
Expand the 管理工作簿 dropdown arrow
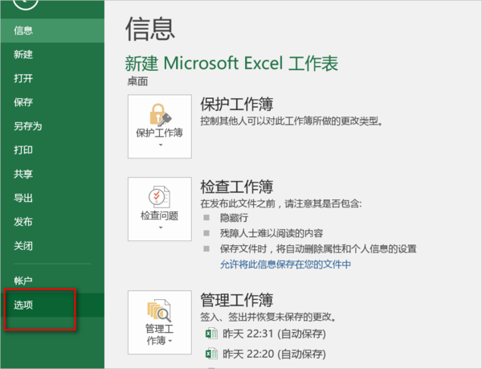[170, 341]
